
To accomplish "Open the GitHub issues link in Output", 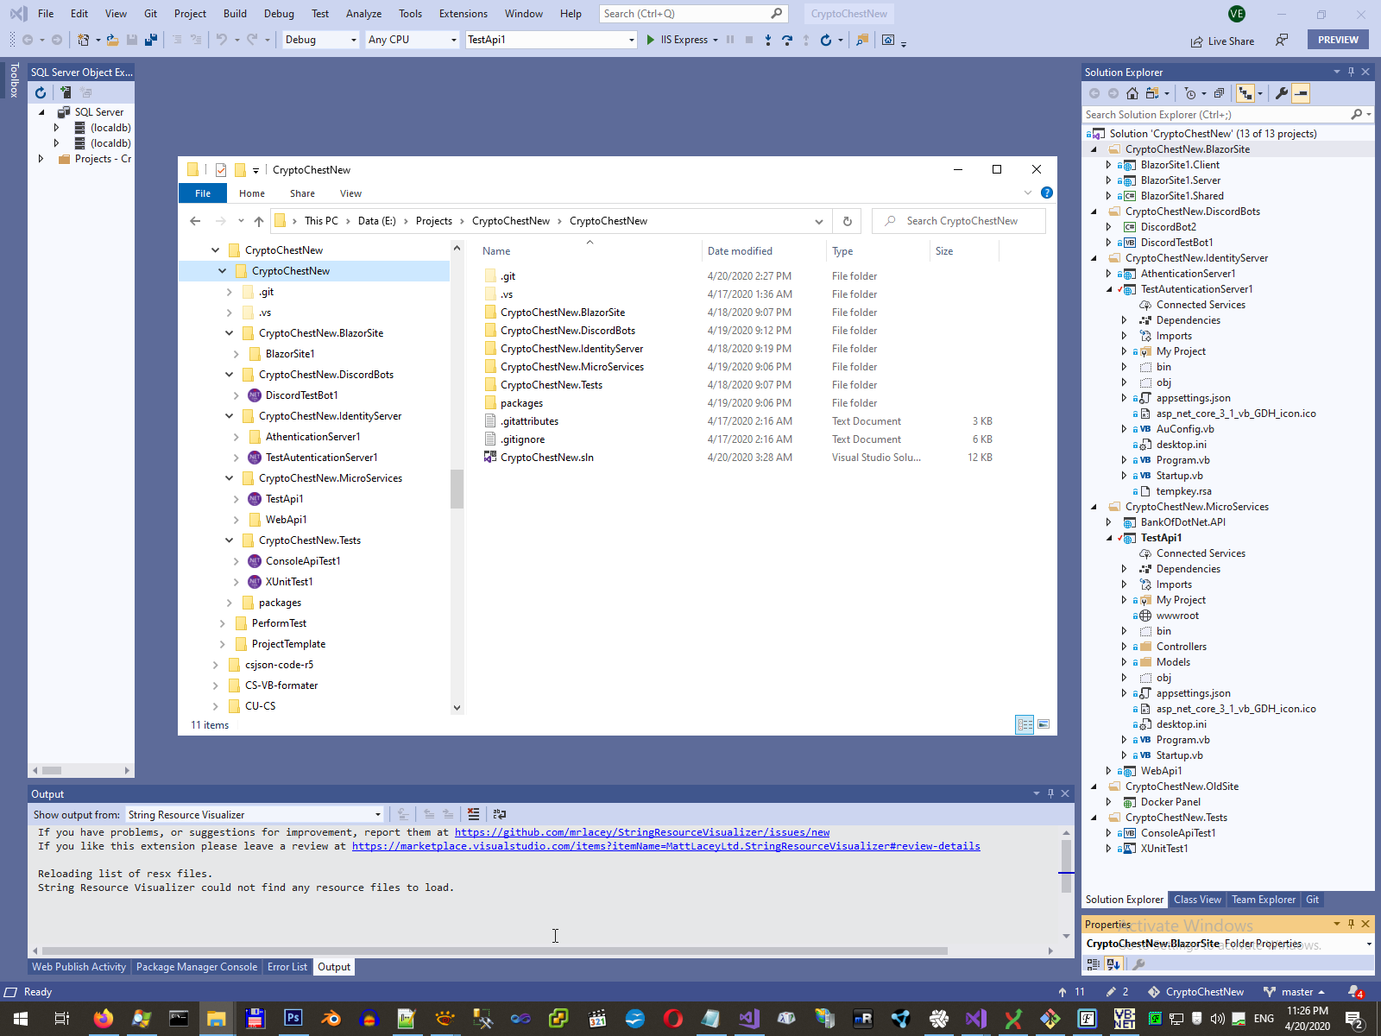I will pyautogui.click(x=642, y=832).
